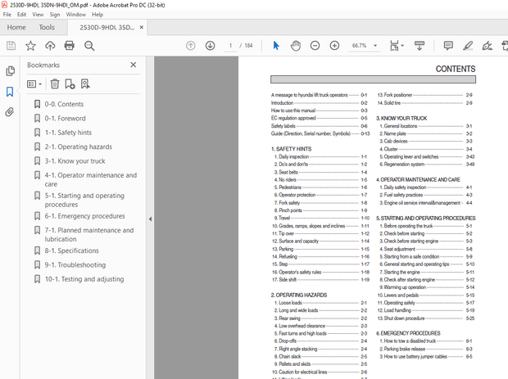Click the zoom in plus button

(x=334, y=46)
